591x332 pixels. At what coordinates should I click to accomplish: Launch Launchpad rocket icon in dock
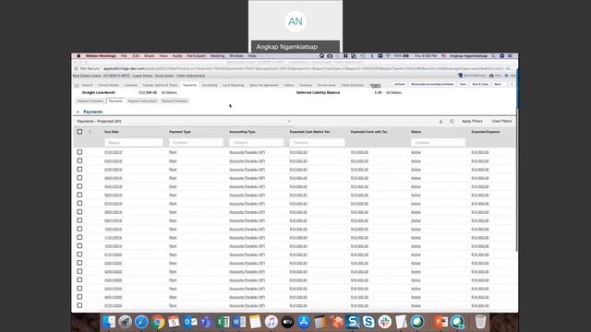[126, 322]
